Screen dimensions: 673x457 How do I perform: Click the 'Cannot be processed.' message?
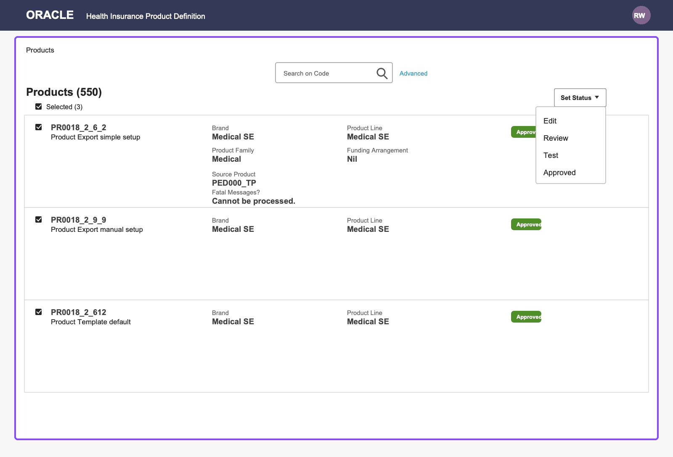point(254,201)
